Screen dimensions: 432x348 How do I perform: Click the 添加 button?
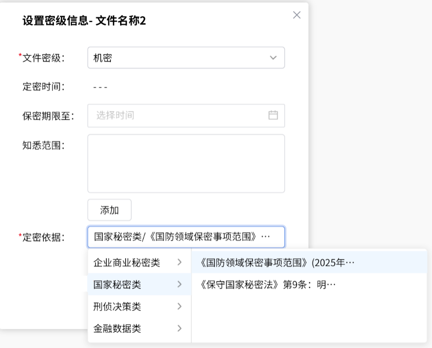pyautogui.click(x=109, y=210)
